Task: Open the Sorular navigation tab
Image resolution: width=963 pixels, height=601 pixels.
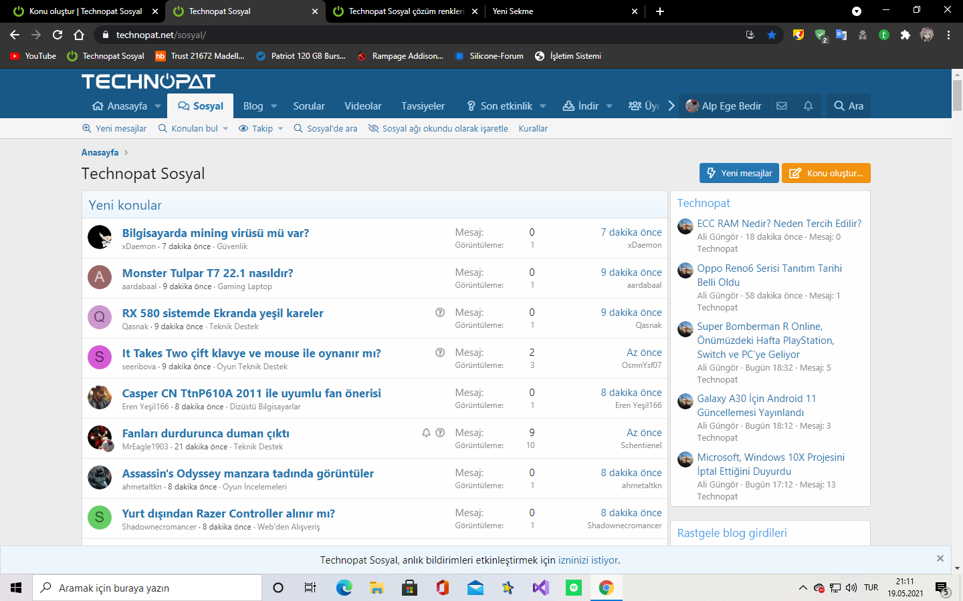Action: click(x=309, y=106)
